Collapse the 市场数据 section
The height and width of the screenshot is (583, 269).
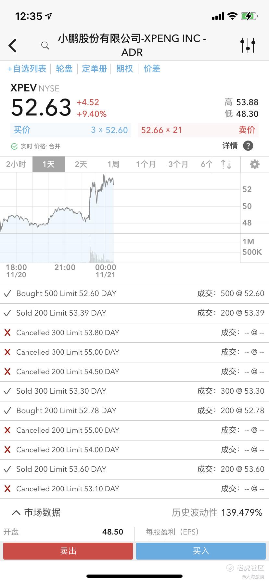(16, 513)
